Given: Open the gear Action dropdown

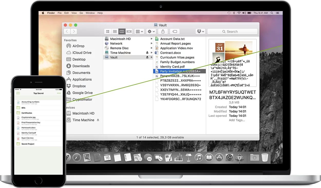Looking at the screenshot, I should pos(151,31).
